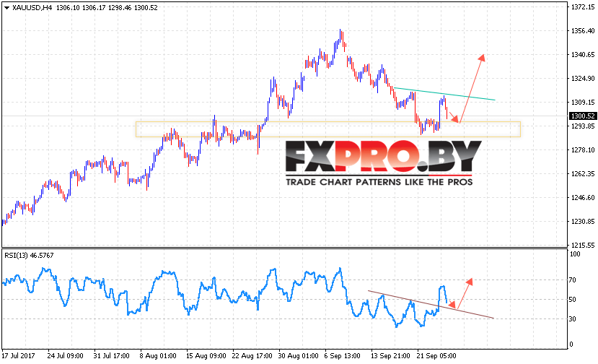Click price scale value 1324.90
The image size is (598, 364).
583,78
